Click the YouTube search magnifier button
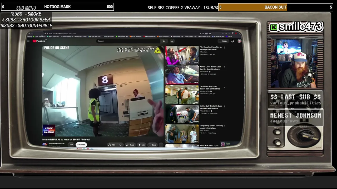 point(164,41)
